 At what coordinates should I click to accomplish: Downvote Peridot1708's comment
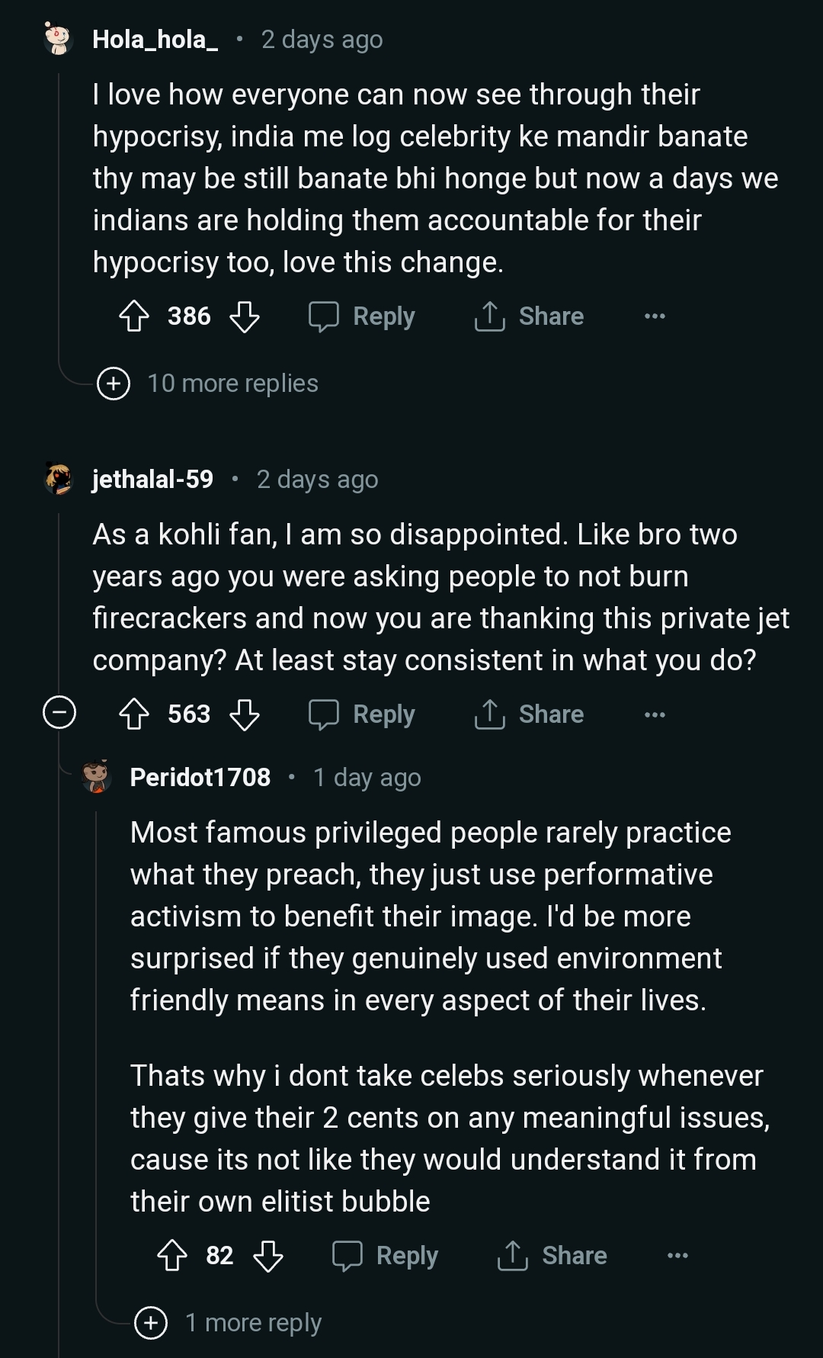pos(268,1256)
